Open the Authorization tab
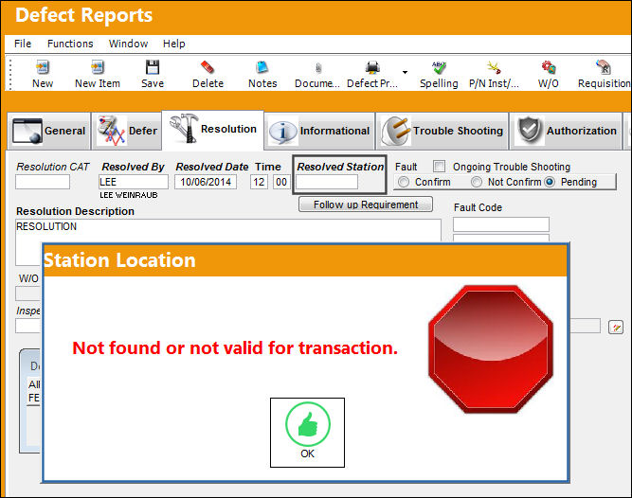The height and width of the screenshot is (498, 632). pyautogui.click(x=567, y=131)
